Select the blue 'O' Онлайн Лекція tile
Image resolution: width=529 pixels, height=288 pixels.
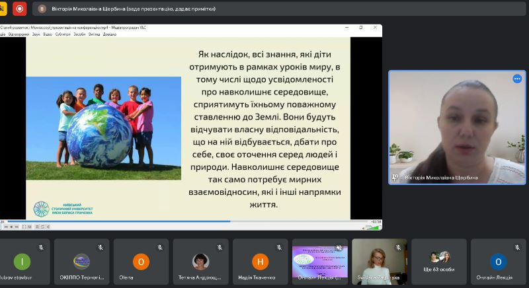(x=499, y=262)
